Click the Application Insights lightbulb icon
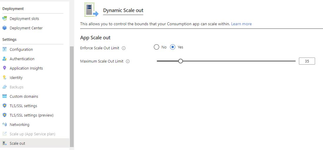Screen dimensions: 323x150 (x=4, y=68)
